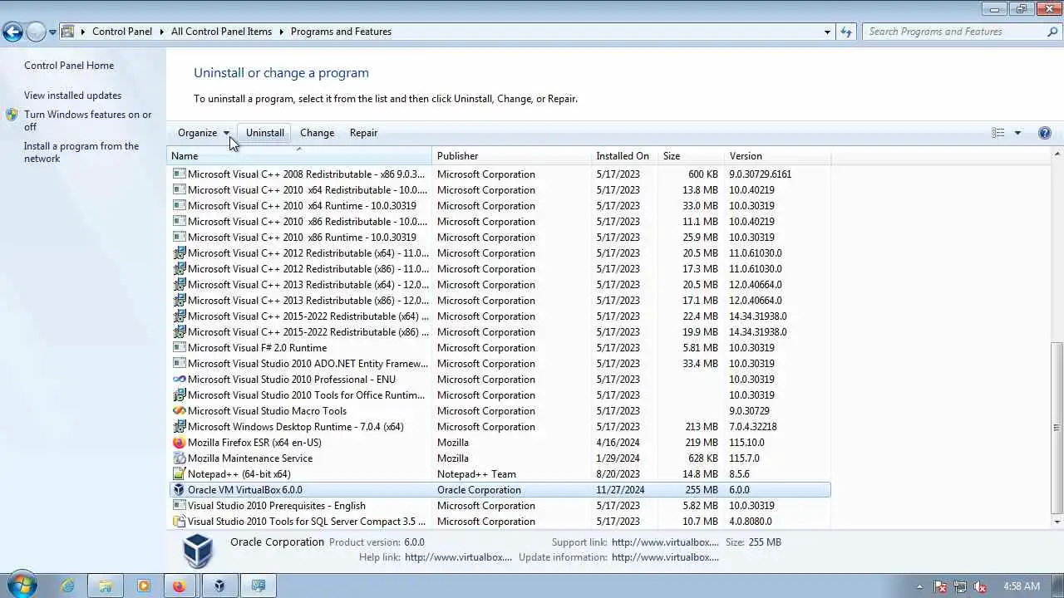Sort by the Version column header

click(778, 156)
